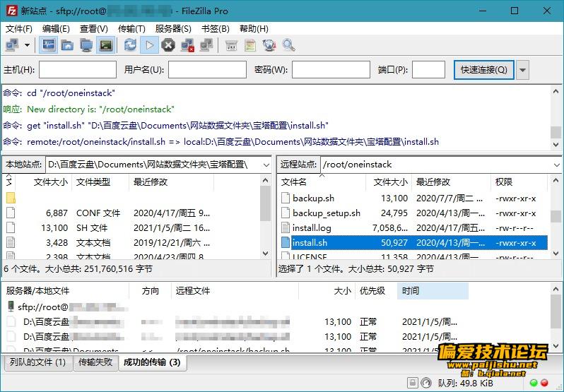
Task: Reconnect to the last server
Action: point(206,45)
